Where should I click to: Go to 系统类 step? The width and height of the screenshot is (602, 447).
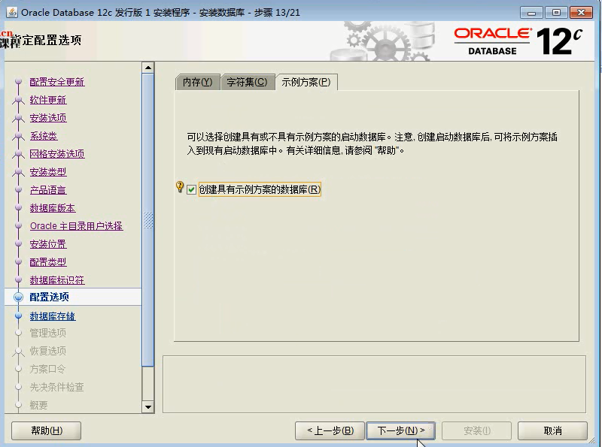tap(44, 136)
